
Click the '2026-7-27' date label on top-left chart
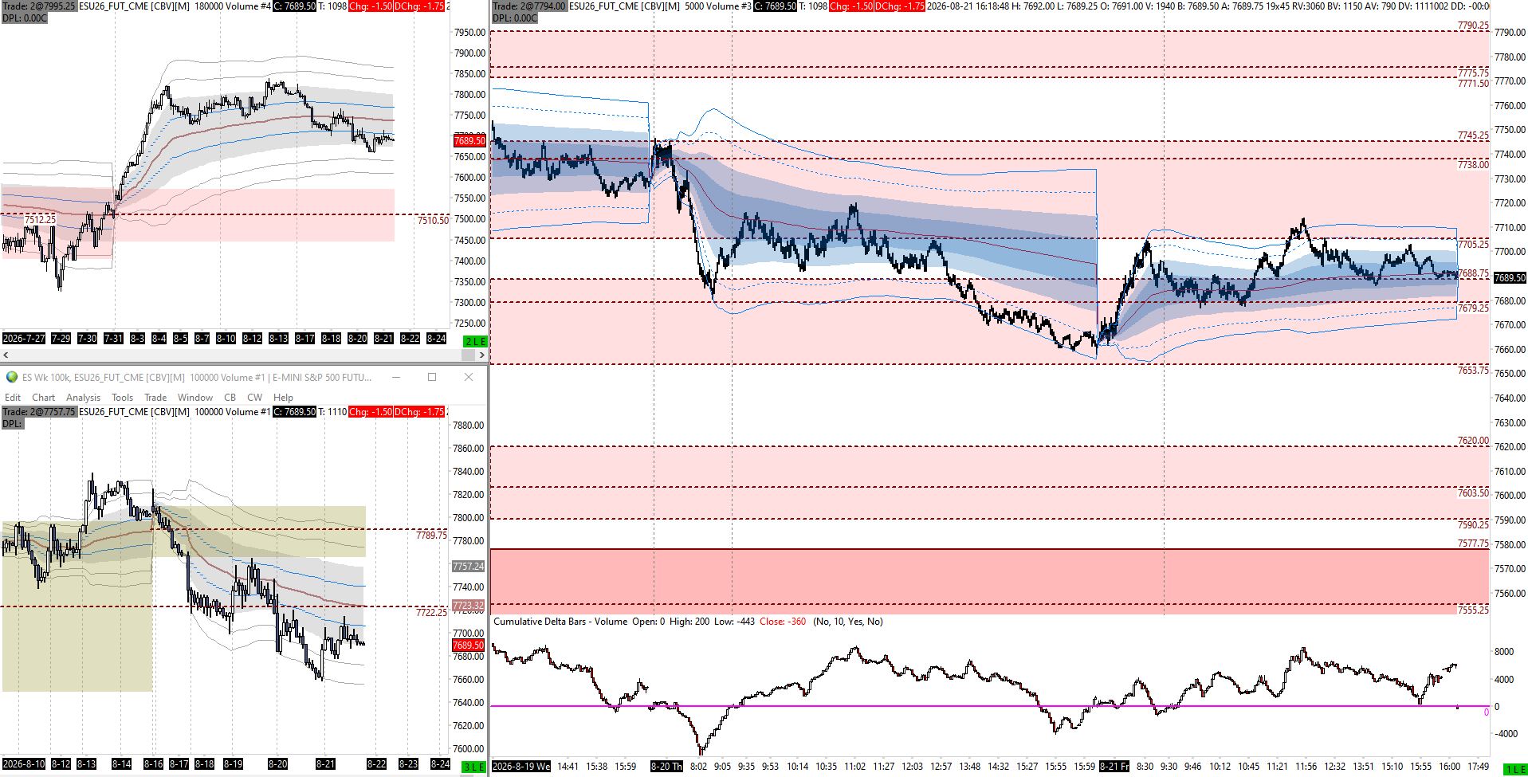pyautogui.click(x=23, y=339)
